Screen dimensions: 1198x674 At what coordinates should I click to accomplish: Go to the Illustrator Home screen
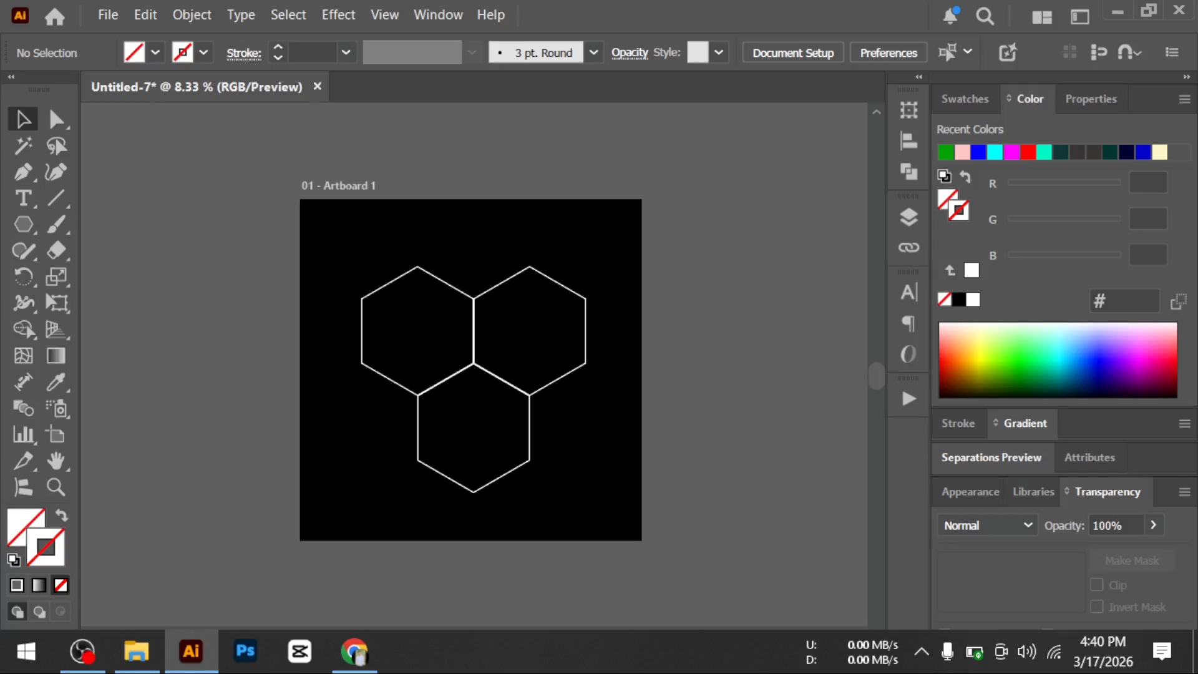[x=55, y=16]
